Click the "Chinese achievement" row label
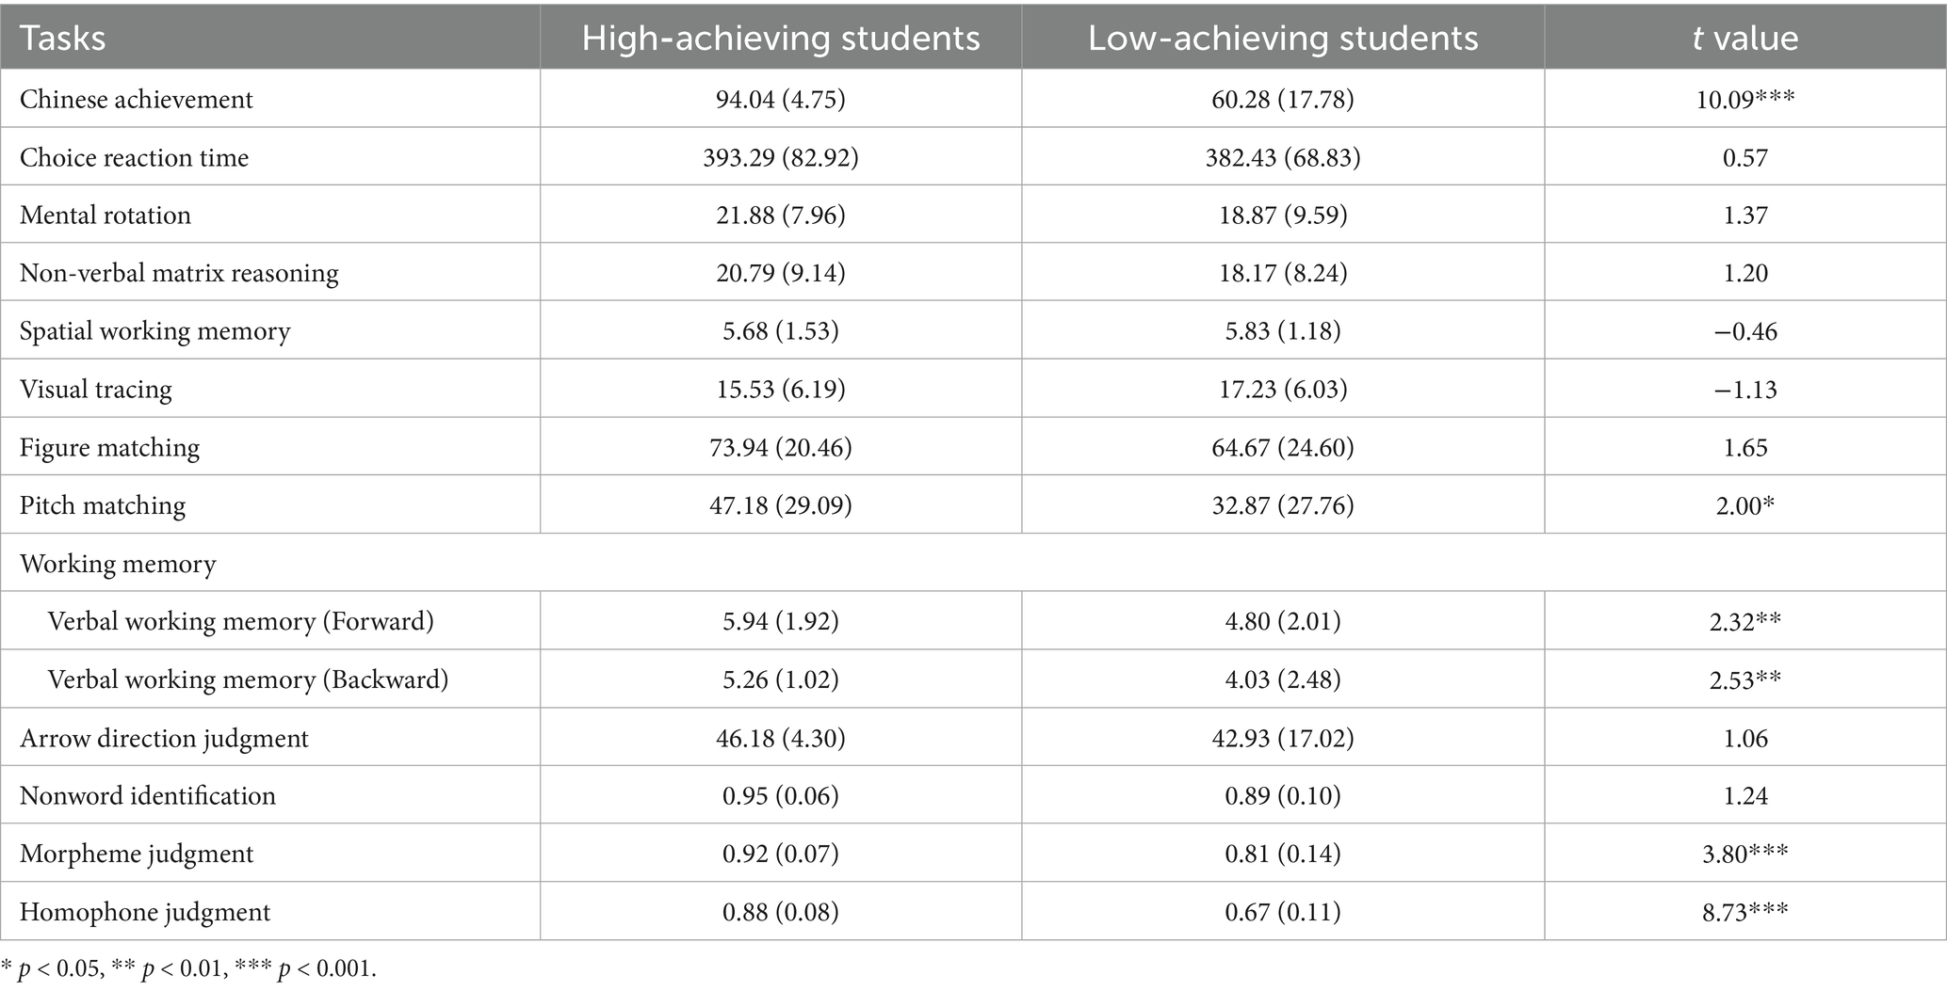This screenshot has height=991, width=1947. click(137, 100)
